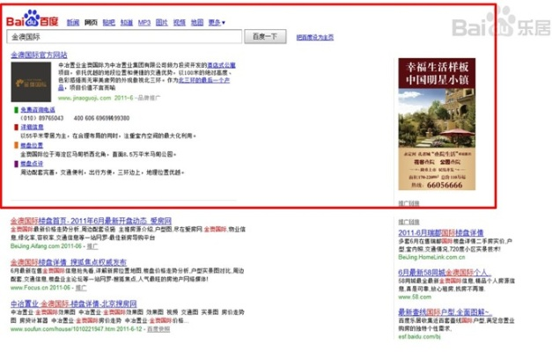Open the 视频 search tab
Screen dimensions: 552x352
(180, 23)
